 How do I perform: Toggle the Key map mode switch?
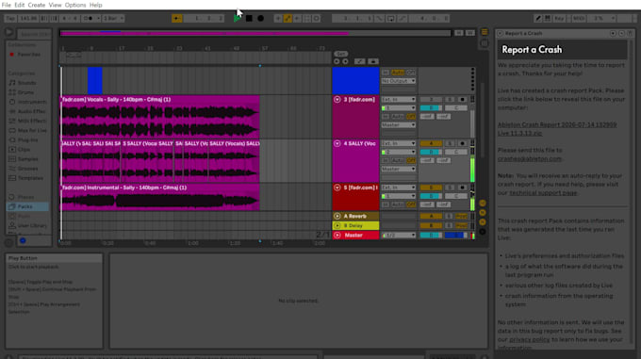(x=559, y=19)
